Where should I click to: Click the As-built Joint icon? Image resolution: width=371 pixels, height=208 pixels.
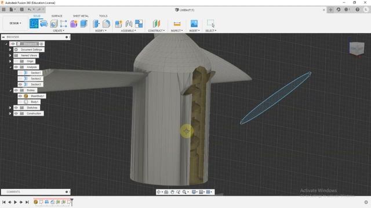click(139, 24)
